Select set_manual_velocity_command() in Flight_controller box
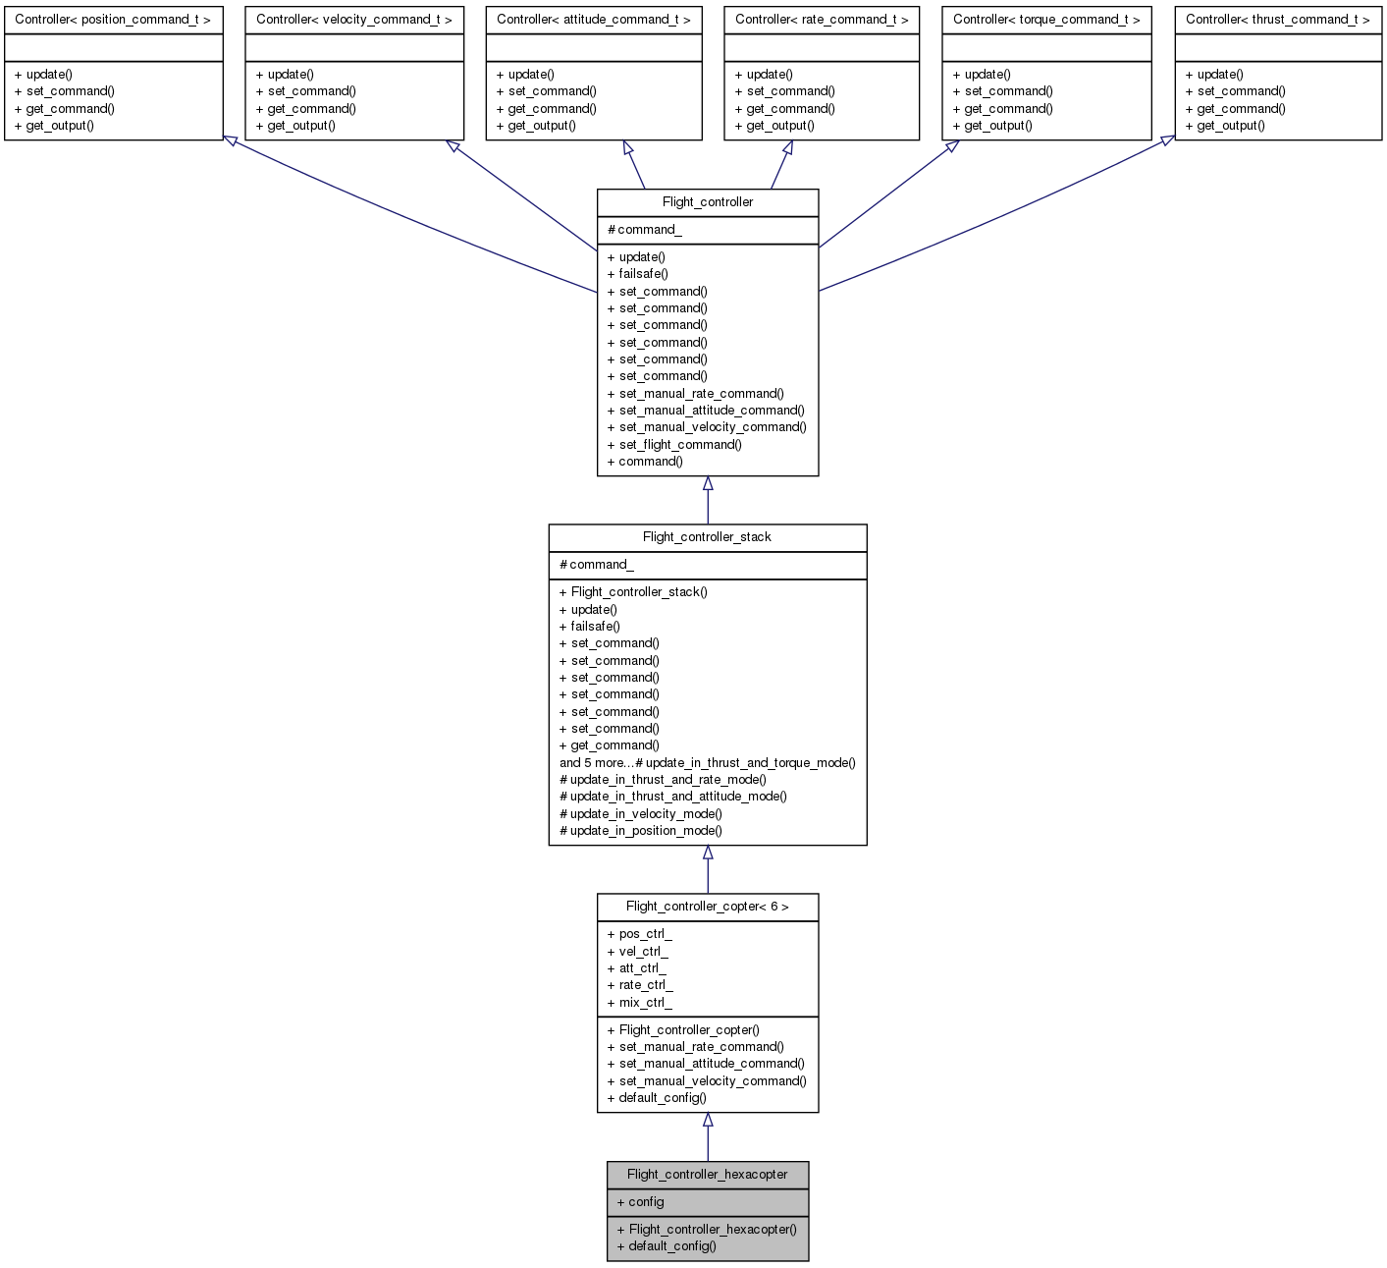 (x=707, y=427)
